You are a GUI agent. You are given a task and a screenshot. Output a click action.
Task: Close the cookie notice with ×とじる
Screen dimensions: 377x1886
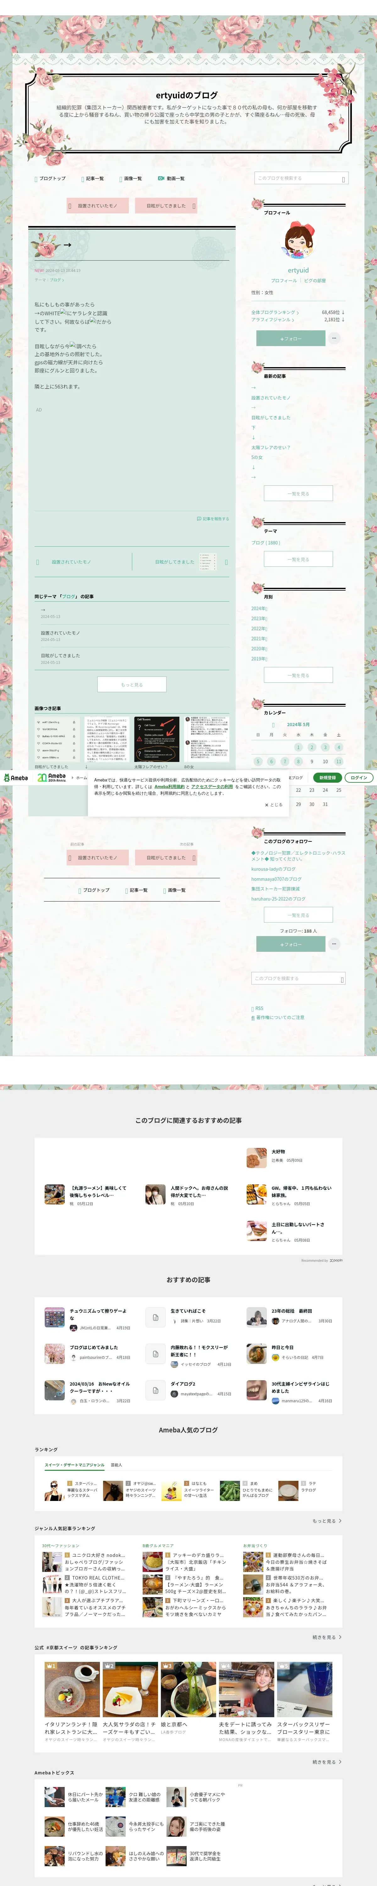coord(274,805)
